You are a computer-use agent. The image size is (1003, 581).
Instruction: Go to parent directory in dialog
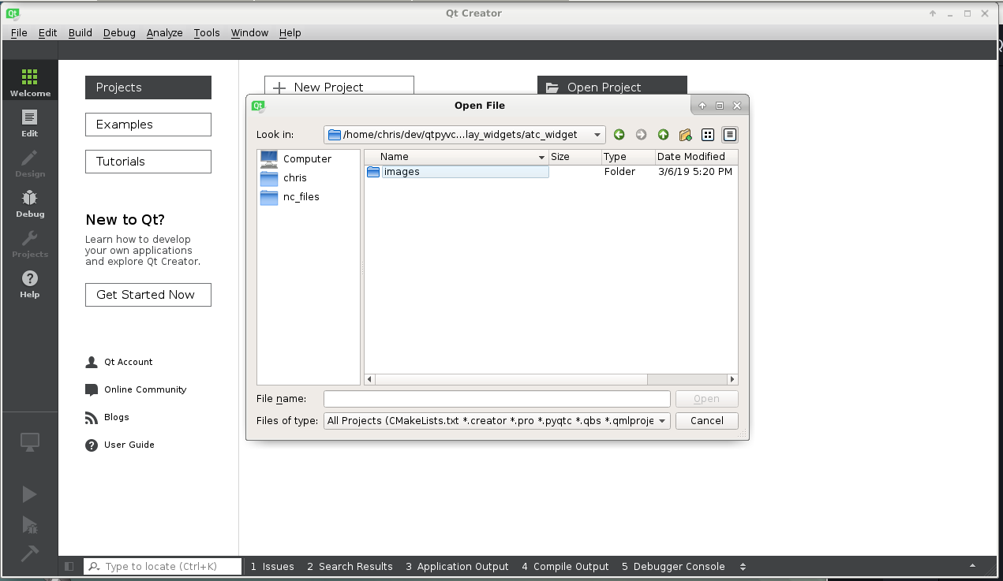click(x=663, y=135)
